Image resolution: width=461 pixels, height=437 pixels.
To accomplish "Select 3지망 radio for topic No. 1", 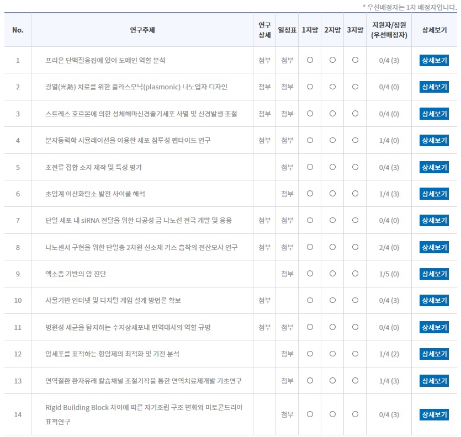I will [355, 60].
